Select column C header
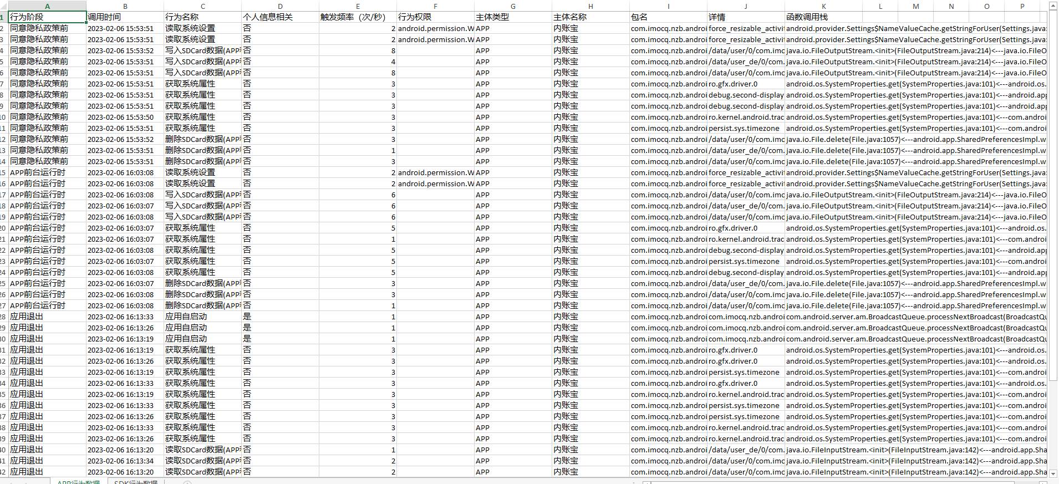Image resolution: width=1059 pixels, height=484 pixels. pos(203,6)
